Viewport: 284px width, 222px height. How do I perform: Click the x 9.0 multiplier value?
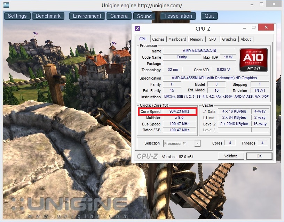pyautogui.click(x=179, y=118)
